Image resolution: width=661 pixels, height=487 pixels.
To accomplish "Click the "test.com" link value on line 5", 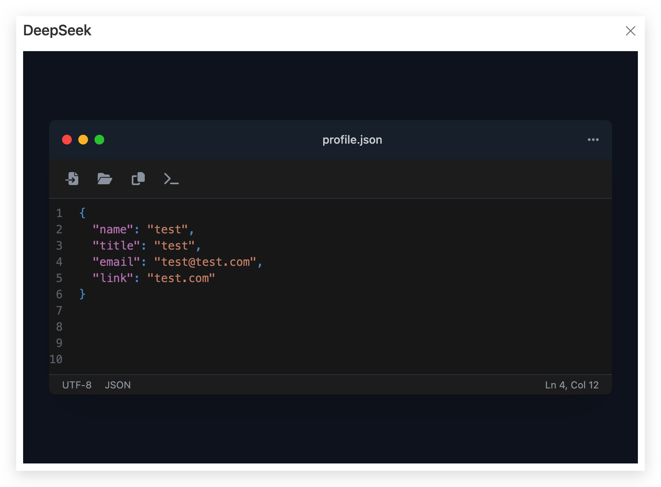I will tap(181, 278).
